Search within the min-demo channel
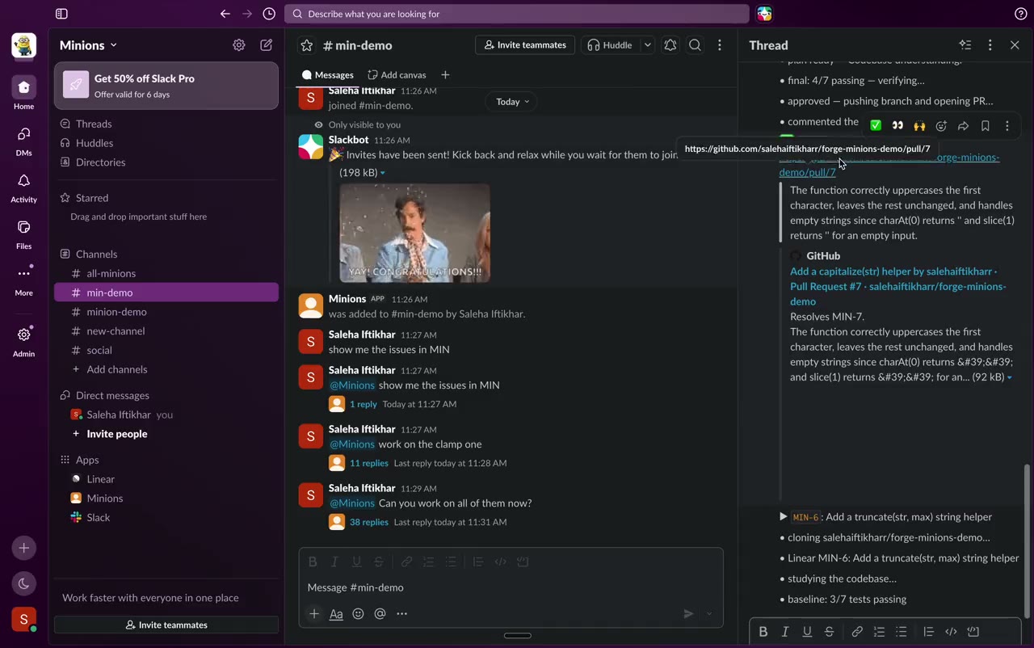The height and width of the screenshot is (648, 1034). (695, 45)
